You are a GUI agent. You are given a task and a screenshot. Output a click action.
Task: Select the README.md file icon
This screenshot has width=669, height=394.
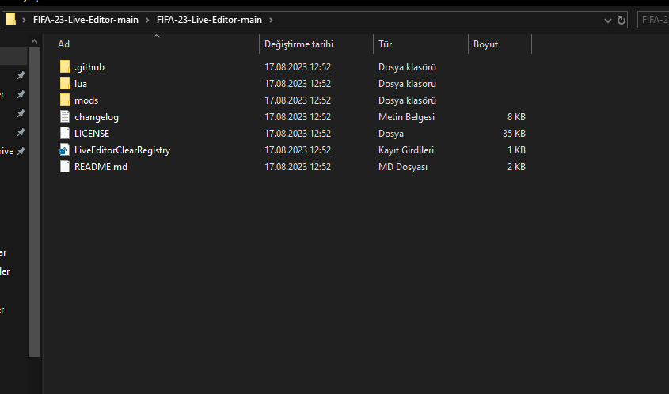(x=65, y=166)
